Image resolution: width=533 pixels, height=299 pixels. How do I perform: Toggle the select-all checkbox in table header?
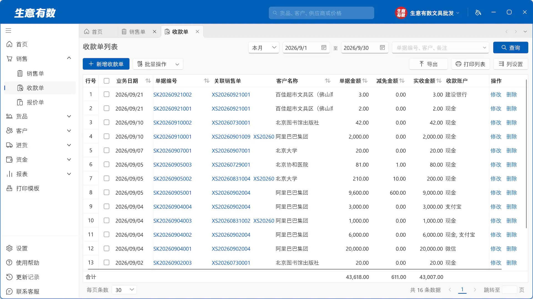pyautogui.click(x=106, y=81)
